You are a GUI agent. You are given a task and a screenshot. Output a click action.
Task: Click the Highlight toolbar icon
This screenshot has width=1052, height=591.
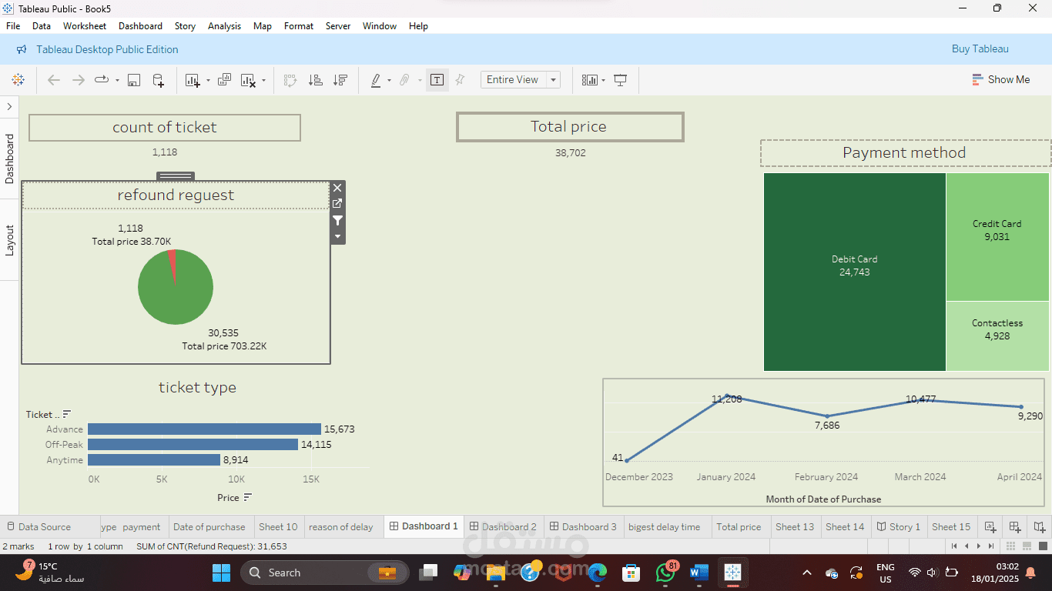(x=377, y=79)
